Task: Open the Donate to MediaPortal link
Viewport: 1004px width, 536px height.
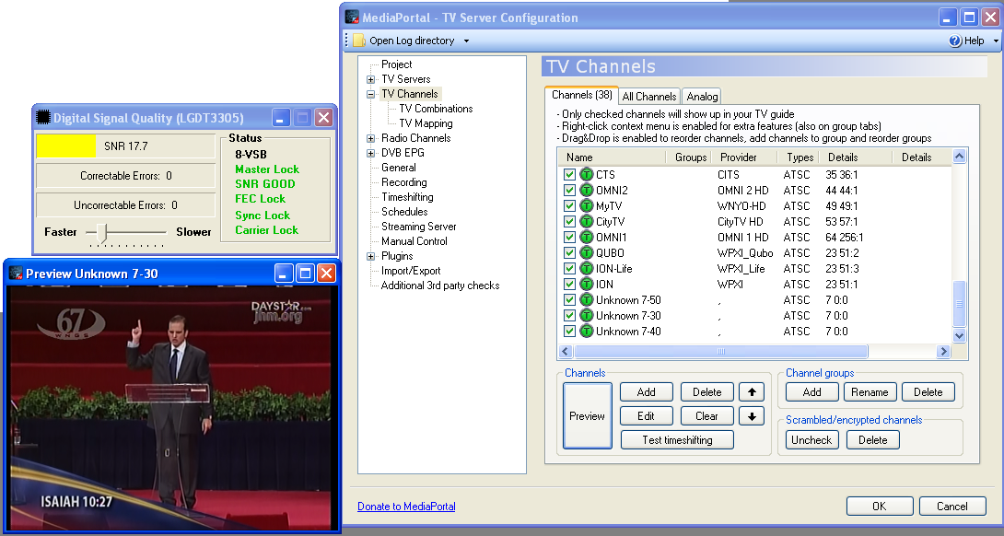Action: pos(406,506)
